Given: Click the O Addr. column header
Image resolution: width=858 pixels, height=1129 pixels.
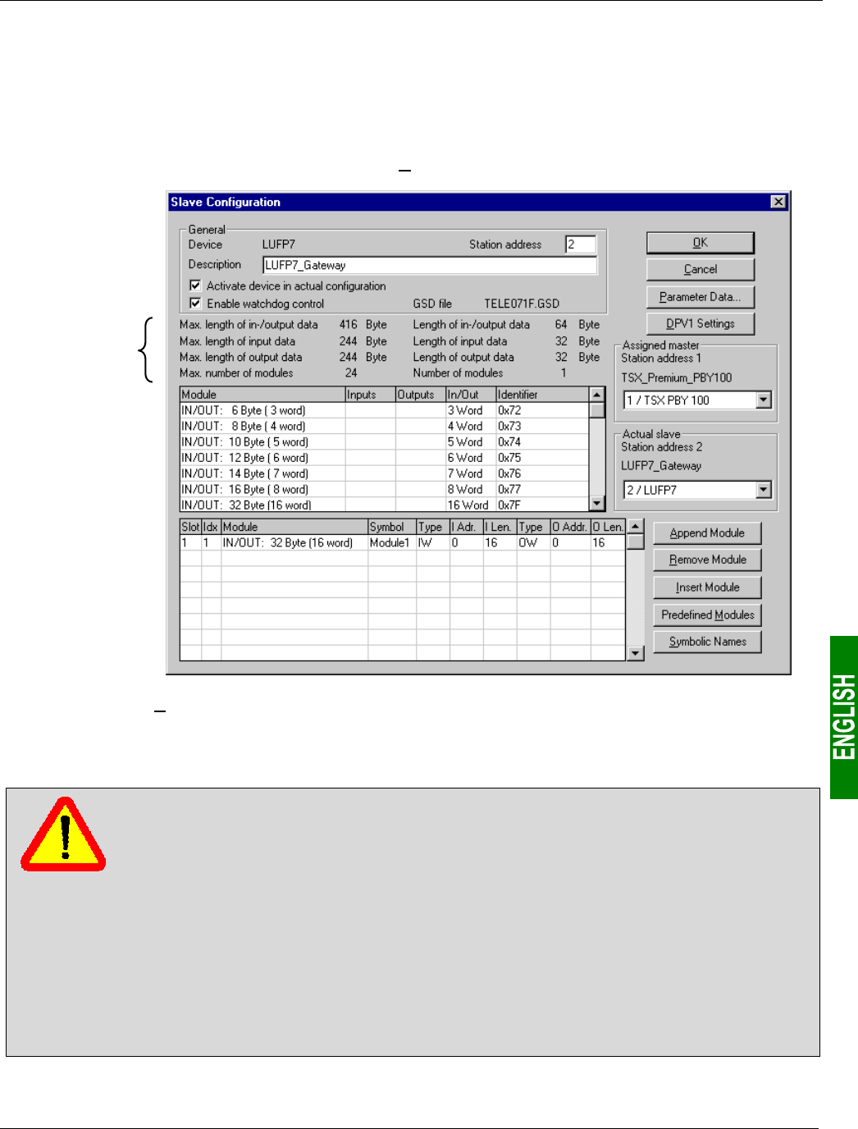Looking at the screenshot, I should pyautogui.click(x=570, y=527).
